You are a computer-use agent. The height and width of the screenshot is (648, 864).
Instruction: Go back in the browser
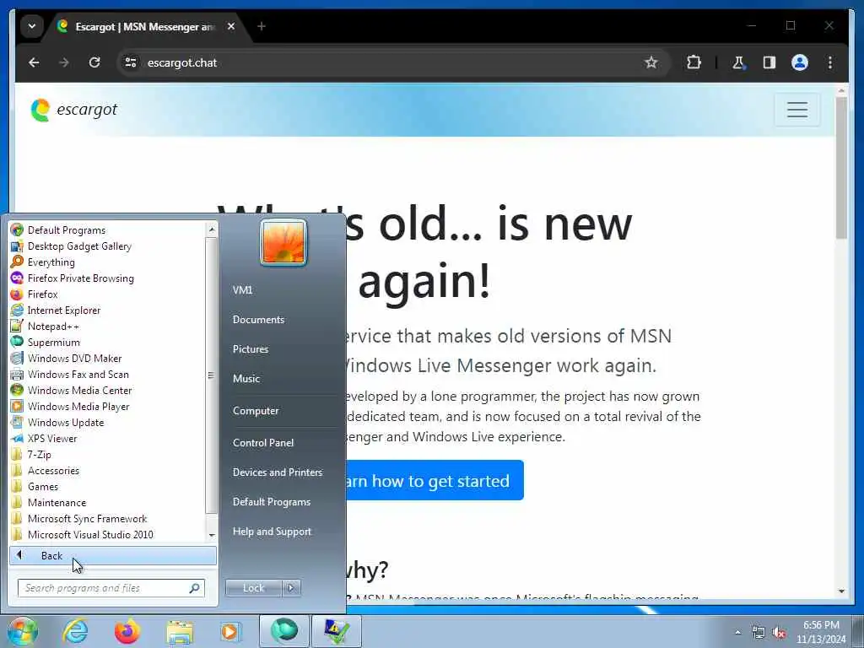[x=34, y=62]
